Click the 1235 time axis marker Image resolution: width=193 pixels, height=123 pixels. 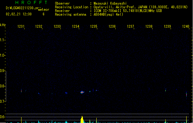click(x=94, y=26)
